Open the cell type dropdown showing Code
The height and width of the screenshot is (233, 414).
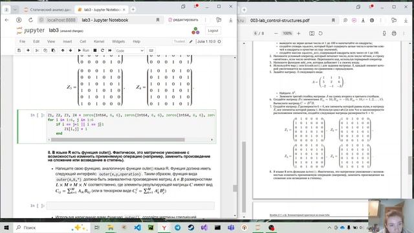(129, 50)
